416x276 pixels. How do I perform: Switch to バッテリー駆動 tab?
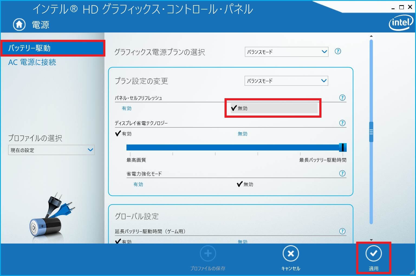53,48
